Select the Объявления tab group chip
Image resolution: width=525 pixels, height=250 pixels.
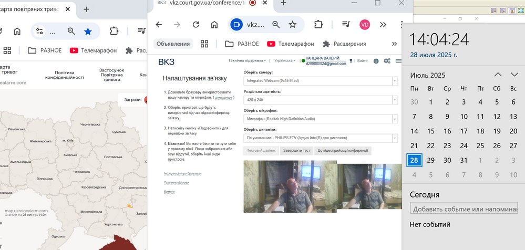point(173,44)
